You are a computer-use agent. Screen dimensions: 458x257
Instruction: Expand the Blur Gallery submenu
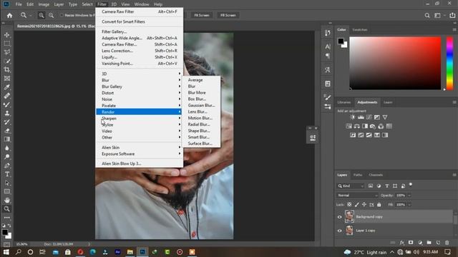pos(140,86)
